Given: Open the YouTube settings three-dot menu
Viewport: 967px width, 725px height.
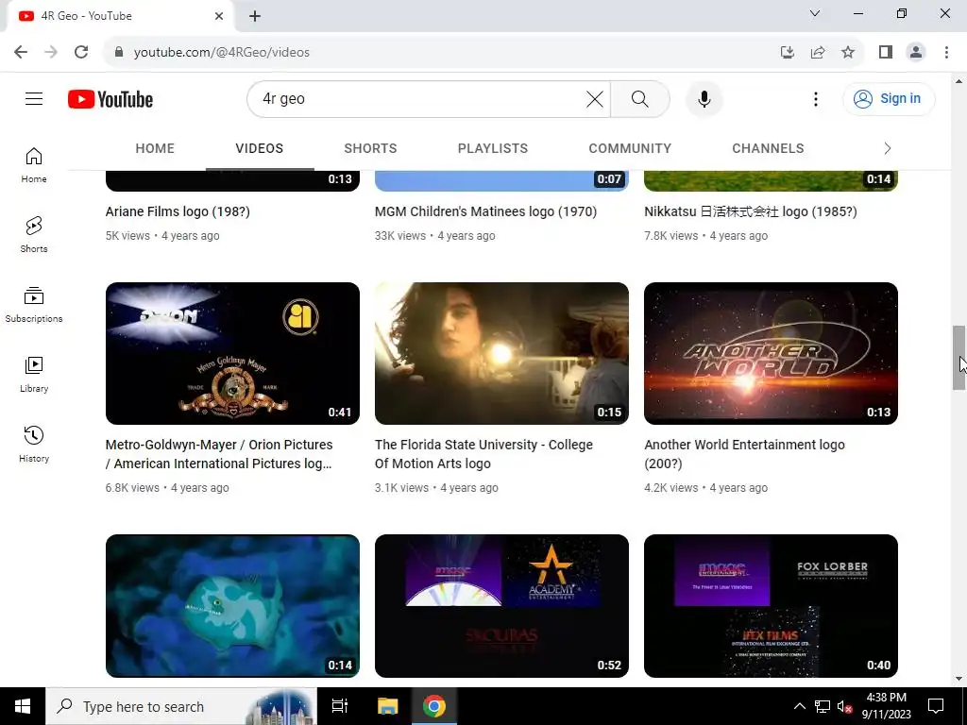Looking at the screenshot, I should click(x=815, y=98).
